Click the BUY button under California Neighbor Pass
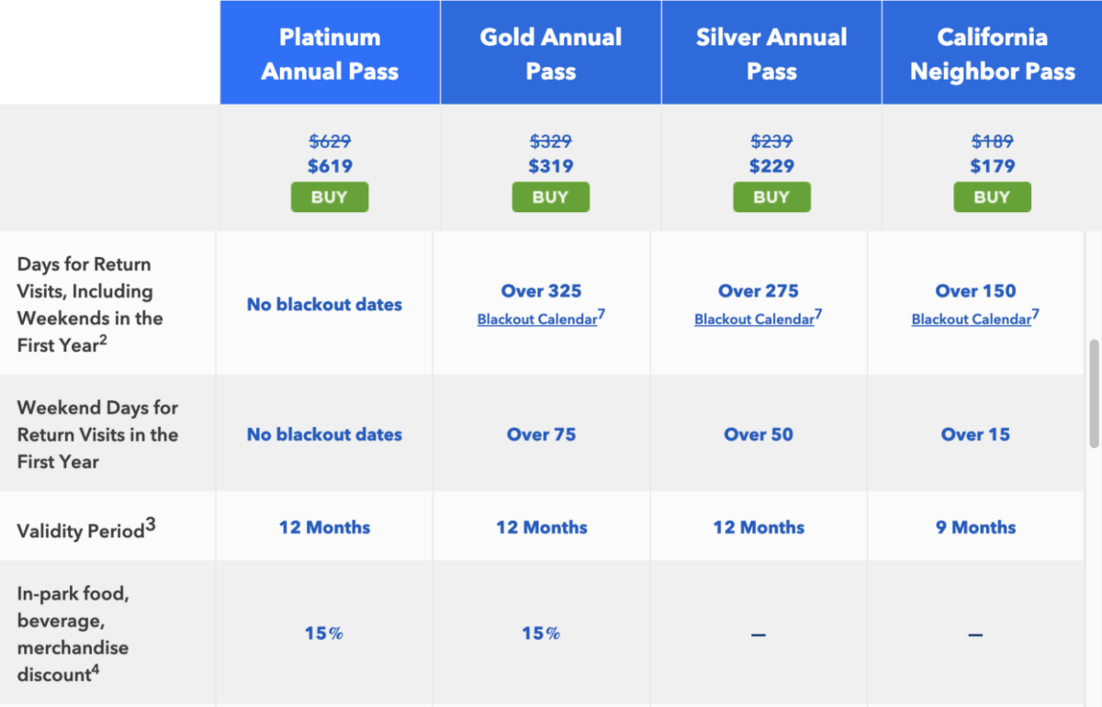 click(992, 196)
